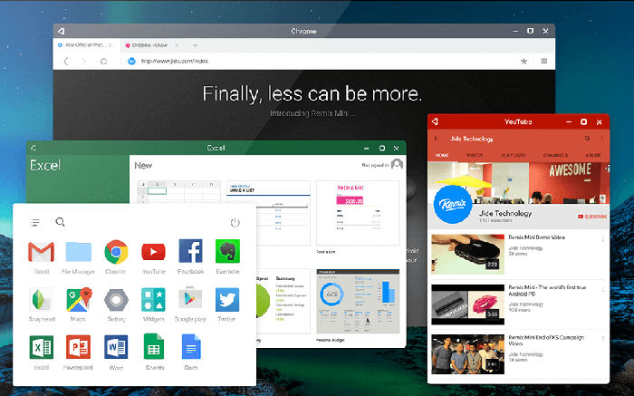Select the CHANNELS tab in YouTube
Image resolution: width=634 pixels, height=396 pixels.
(x=555, y=155)
